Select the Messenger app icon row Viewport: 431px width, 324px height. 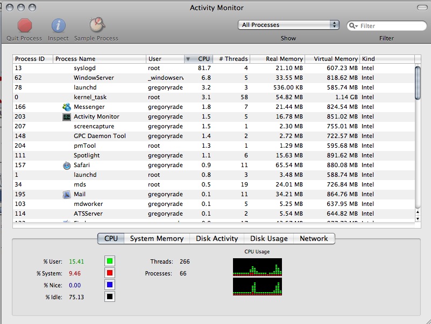pos(67,107)
